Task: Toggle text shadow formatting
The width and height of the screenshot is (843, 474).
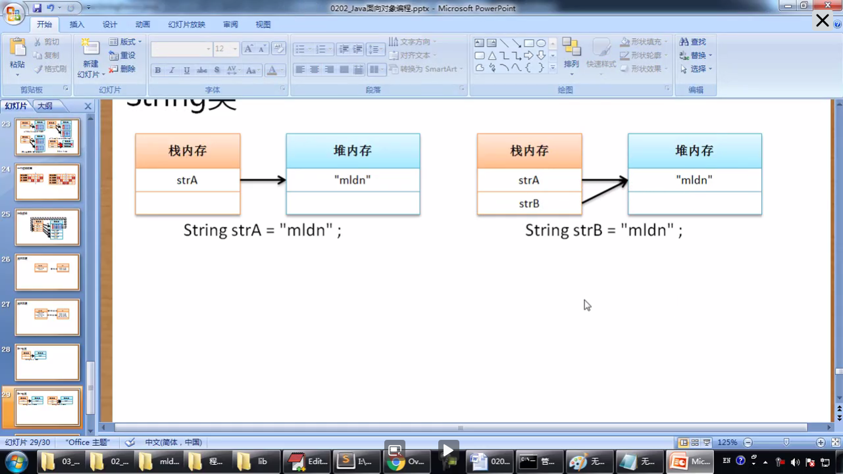Action: (217, 70)
